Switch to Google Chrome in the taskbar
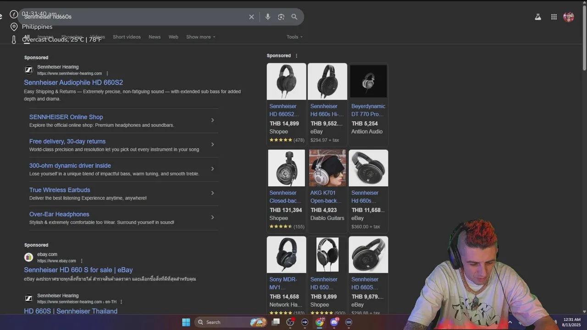 320,322
